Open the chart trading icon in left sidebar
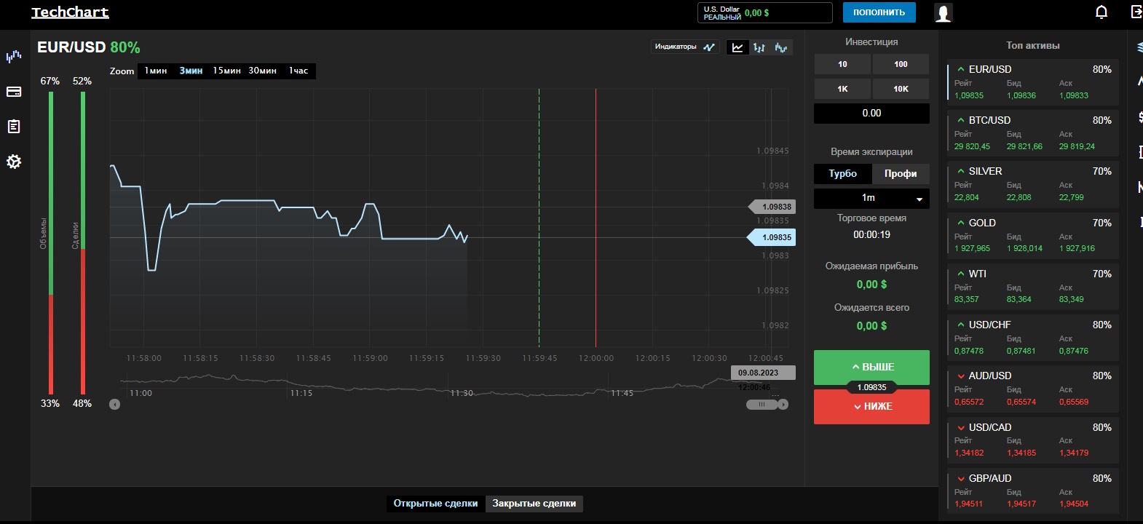This screenshot has width=1143, height=524. 14,56
